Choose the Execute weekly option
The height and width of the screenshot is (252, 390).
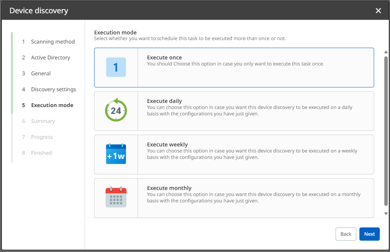pos(167,145)
